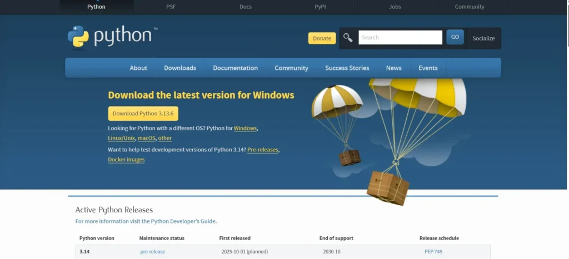569x259 pixels.
Task: Click the magnifying glass search icon
Action: [348, 37]
